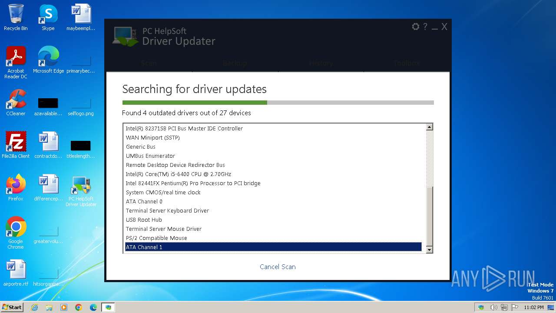Open maybeempl Word document
The height and width of the screenshot is (313, 556).
click(81, 17)
